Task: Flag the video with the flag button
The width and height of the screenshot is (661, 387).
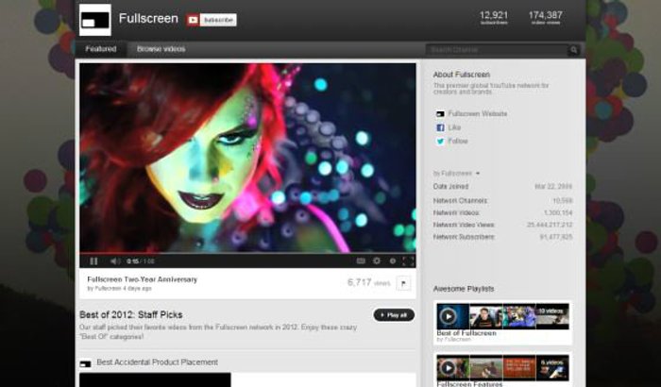Action: 403,283
